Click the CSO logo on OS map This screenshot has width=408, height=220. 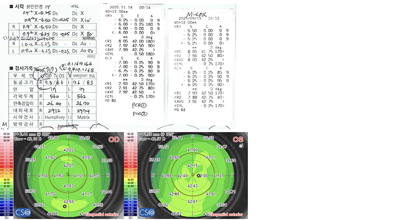click(x=147, y=212)
